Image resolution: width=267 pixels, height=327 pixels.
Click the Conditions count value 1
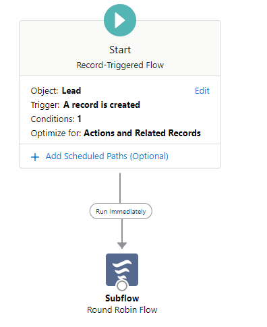coord(79,119)
